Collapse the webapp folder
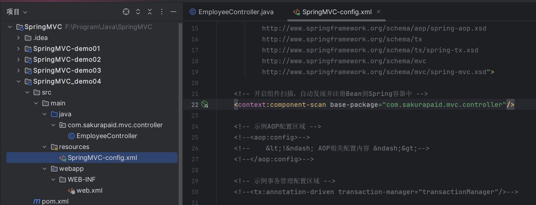536x205 pixels. [44, 169]
